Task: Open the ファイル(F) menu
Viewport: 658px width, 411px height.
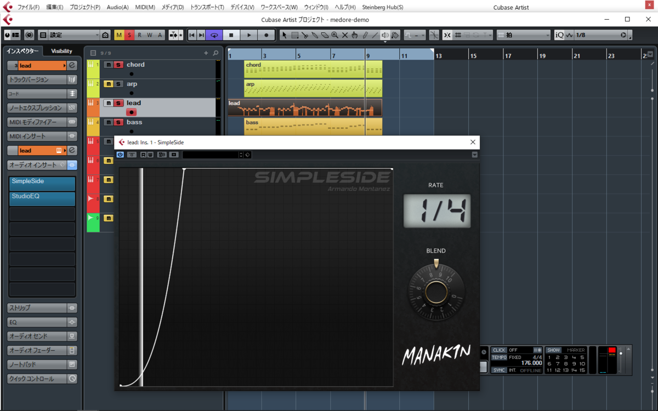Action: 29,7
